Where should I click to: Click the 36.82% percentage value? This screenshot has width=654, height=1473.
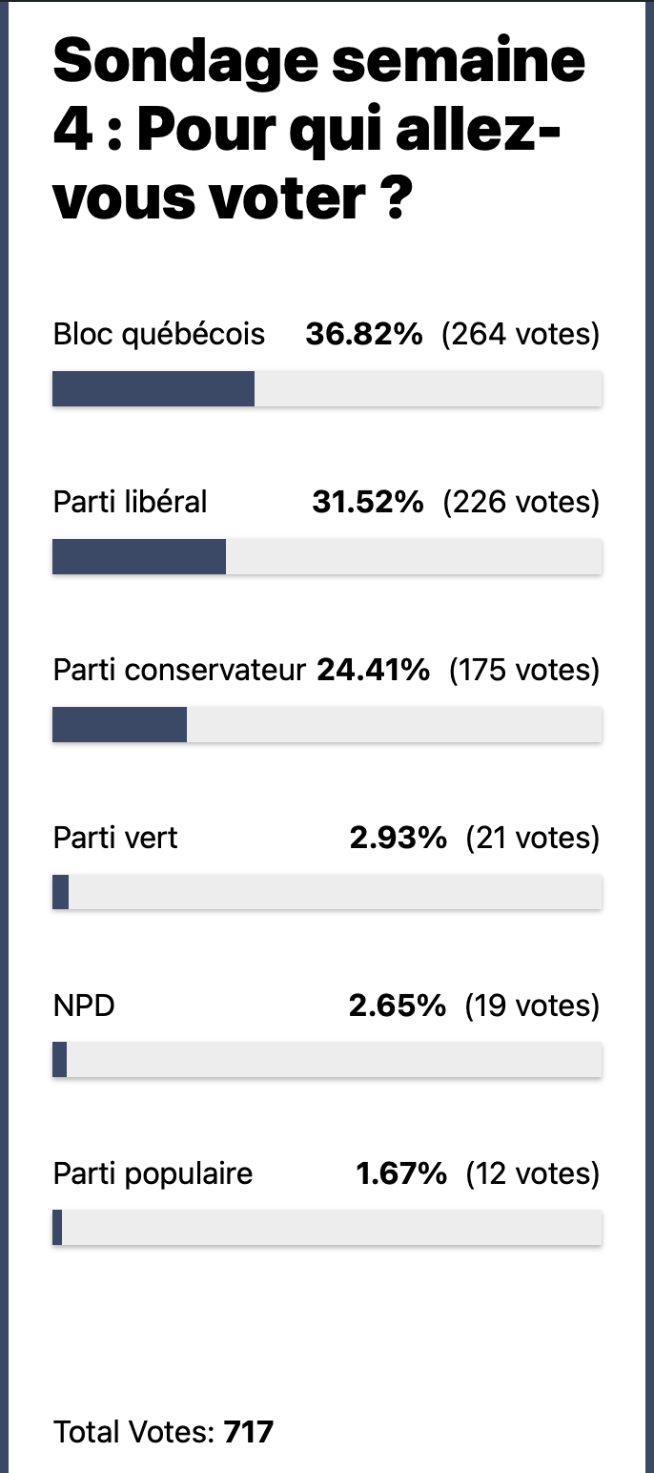click(x=364, y=335)
